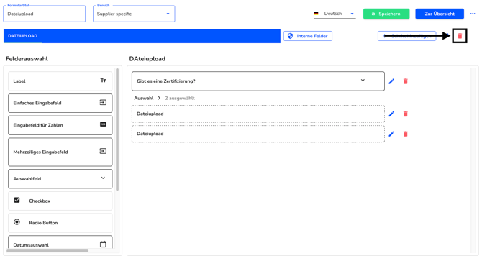The width and height of the screenshot is (482, 261).
Task: Open the Supplier specific Bereich dropdown
Action: pos(134,14)
